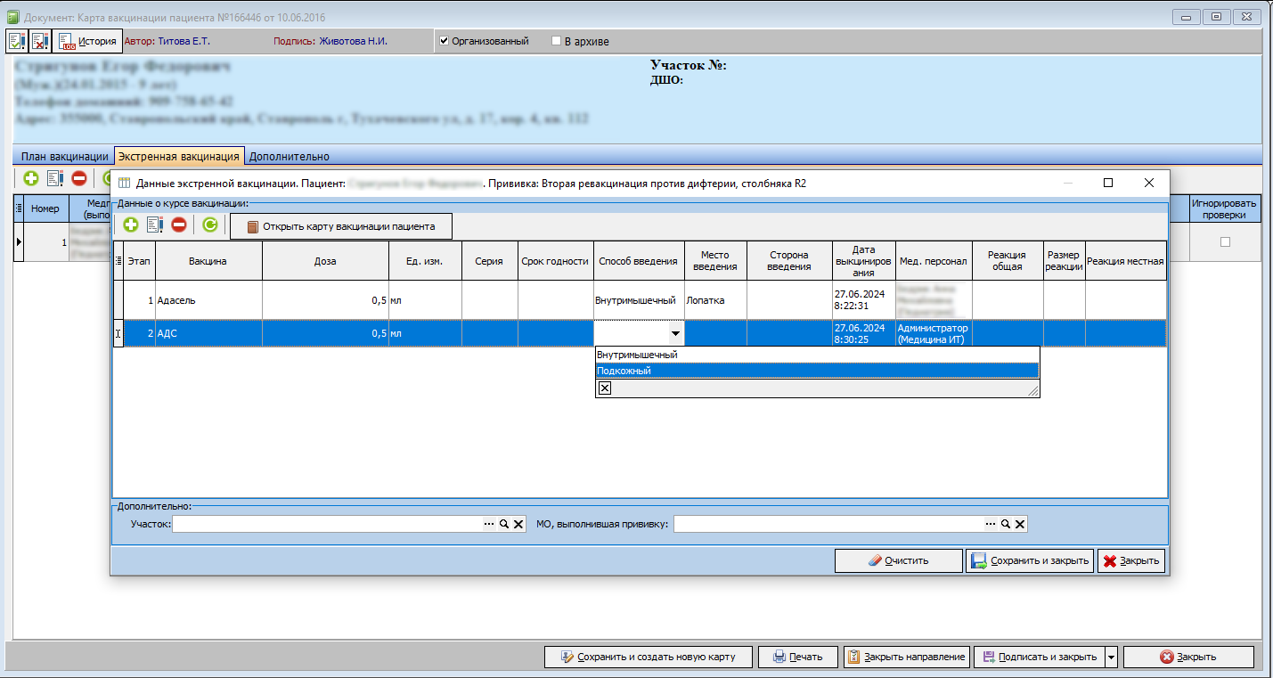This screenshot has height=678, width=1273.
Task: Edit the selected stage in the dialog toolbar
Action: click(155, 225)
